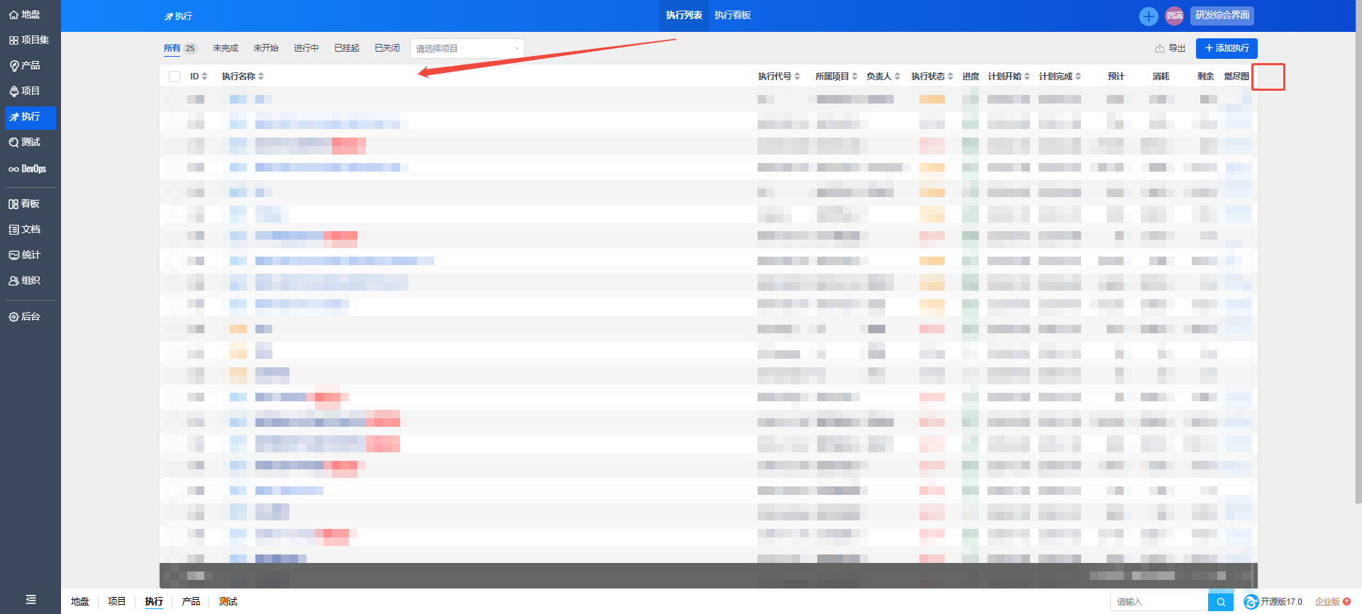The height and width of the screenshot is (614, 1362).
Task: Focus the 请输入 search field
Action: point(1159,602)
